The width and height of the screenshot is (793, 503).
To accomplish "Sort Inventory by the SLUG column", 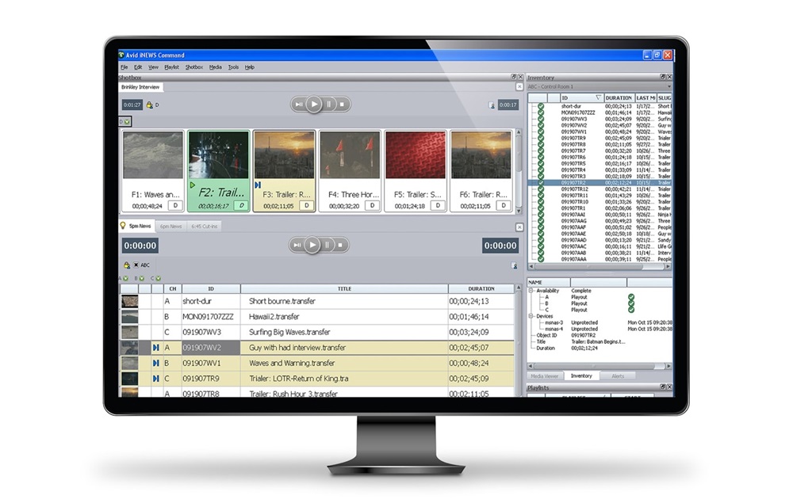I will pos(665,97).
